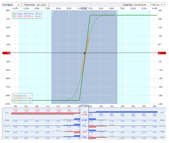
Task: Click the Theo Price stepper arrows
Action: 48,5
